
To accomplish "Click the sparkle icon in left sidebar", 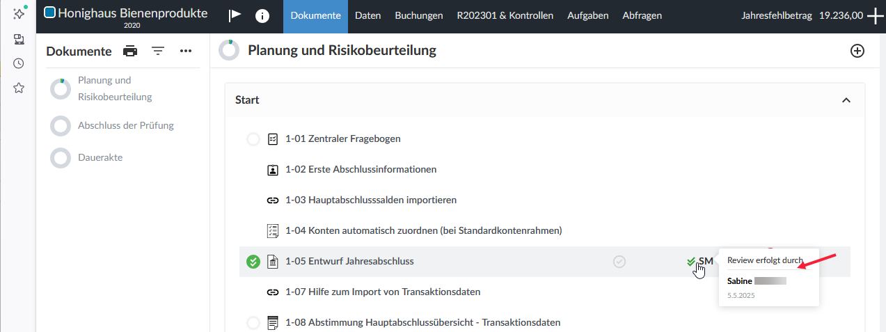I will pos(19,14).
